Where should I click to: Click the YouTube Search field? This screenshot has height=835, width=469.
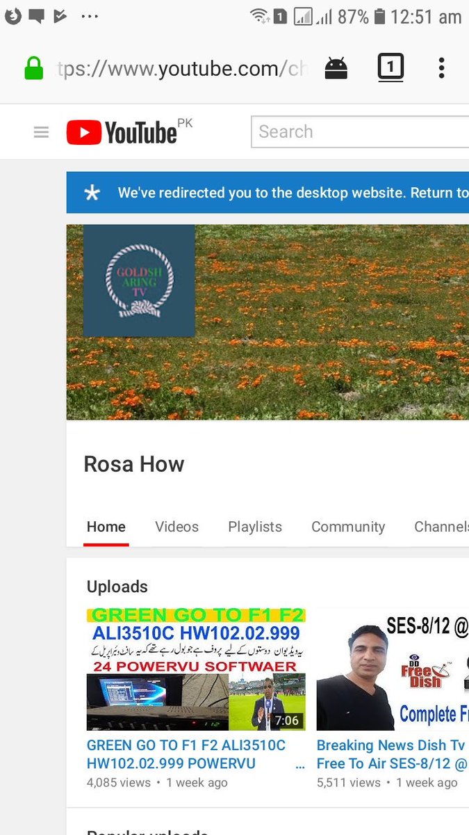pos(360,132)
